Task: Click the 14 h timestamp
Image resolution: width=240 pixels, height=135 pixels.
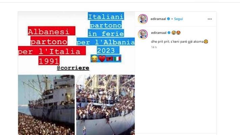Action: 154,47
